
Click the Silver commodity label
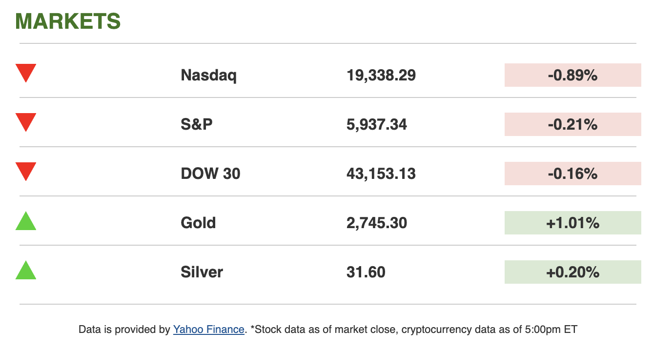[x=202, y=272]
